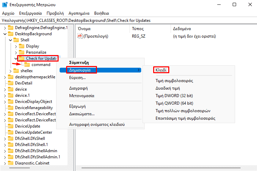Expand the DfsShell.DfsShell key chevron
The image size is (257, 171).
click(x=5, y=139)
